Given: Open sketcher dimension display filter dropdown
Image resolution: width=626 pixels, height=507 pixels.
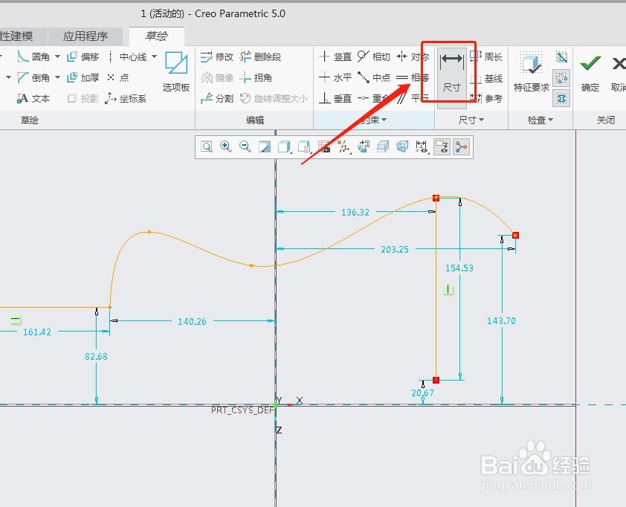Looking at the screenshot, I should pos(422,147).
